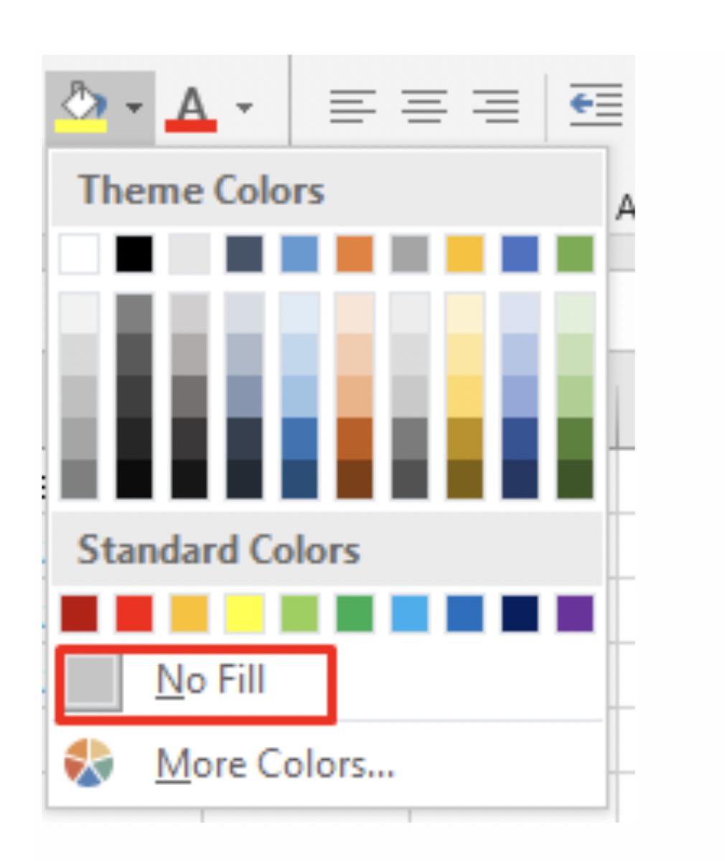Apply left text alignment
This screenshot has width=725, height=861.
click(353, 105)
